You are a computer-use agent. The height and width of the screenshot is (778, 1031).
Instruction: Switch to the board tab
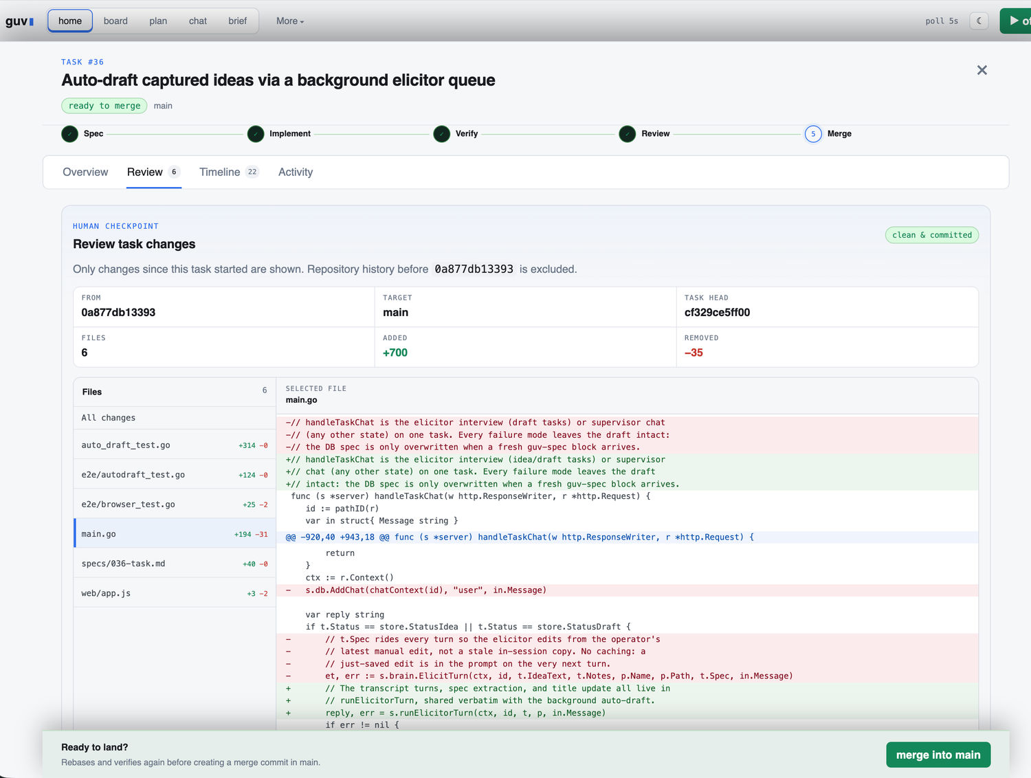click(x=115, y=21)
